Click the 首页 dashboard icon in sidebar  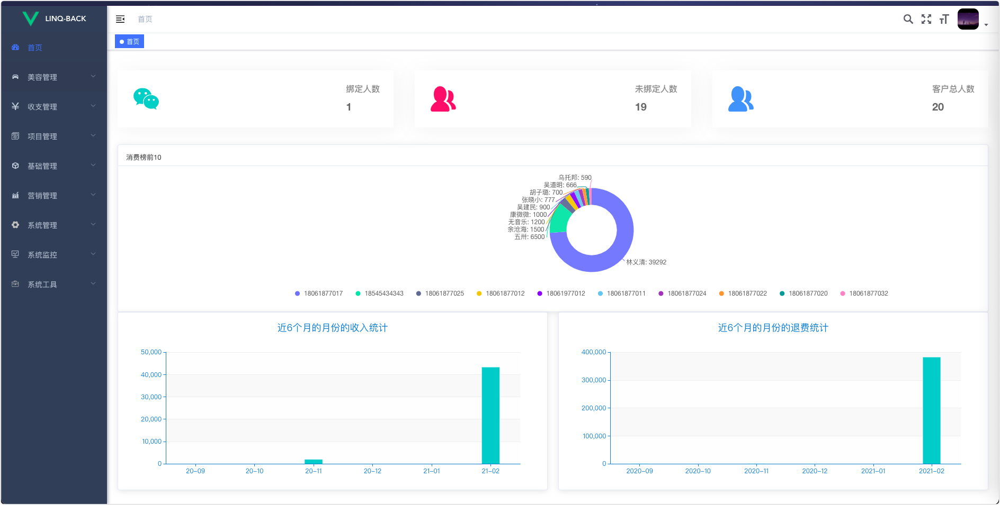(x=15, y=48)
